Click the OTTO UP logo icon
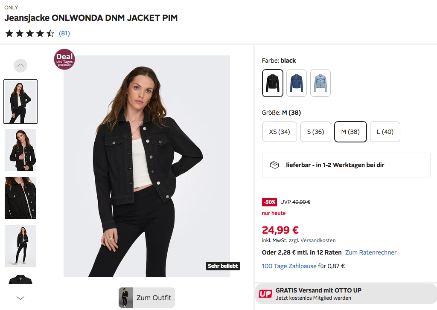This screenshot has height=310, width=437. point(265,294)
